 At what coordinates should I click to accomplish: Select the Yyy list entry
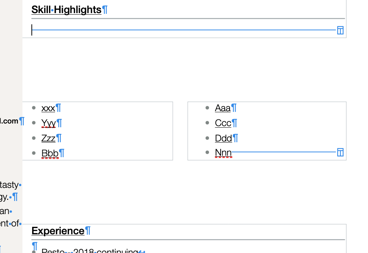(49, 123)
